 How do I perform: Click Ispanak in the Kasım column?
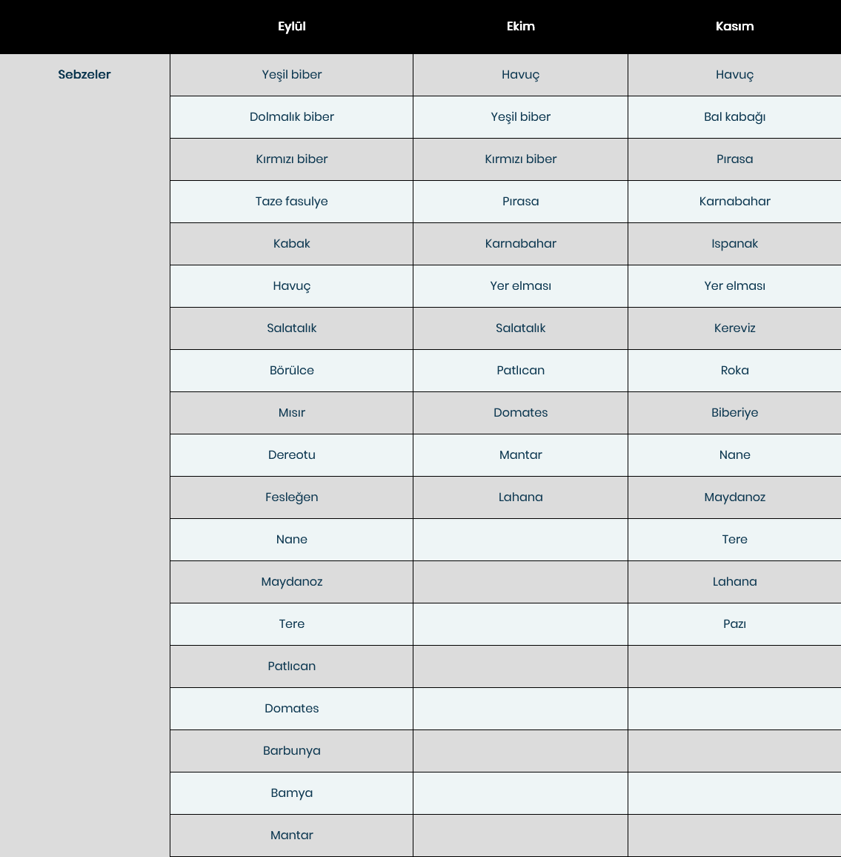(734, 244)
